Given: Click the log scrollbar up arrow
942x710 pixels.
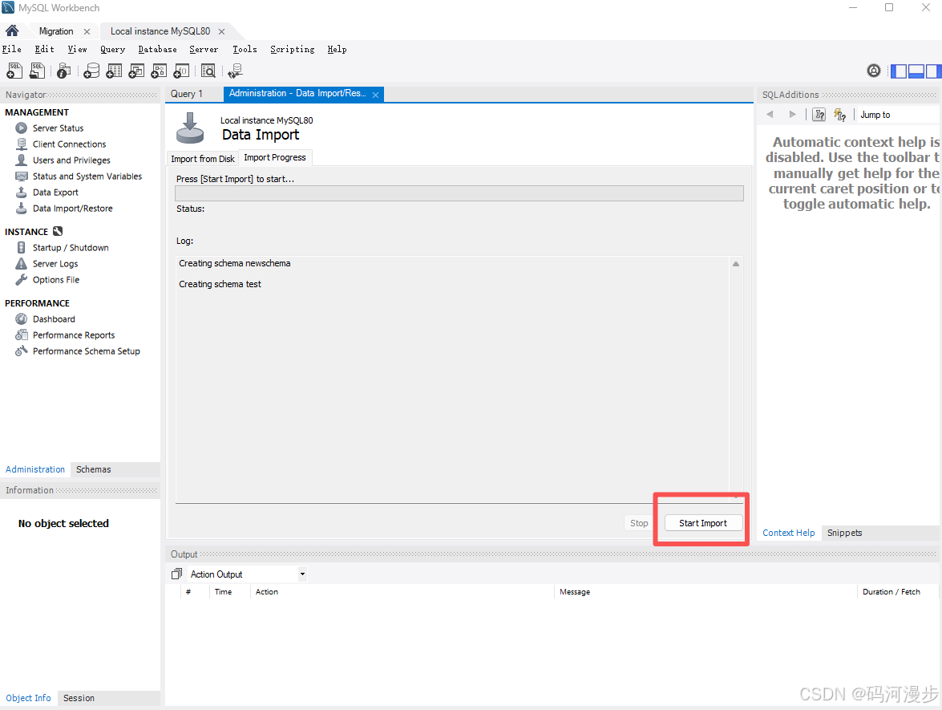Looking at the screenshot, I should [x=736, y=264].
